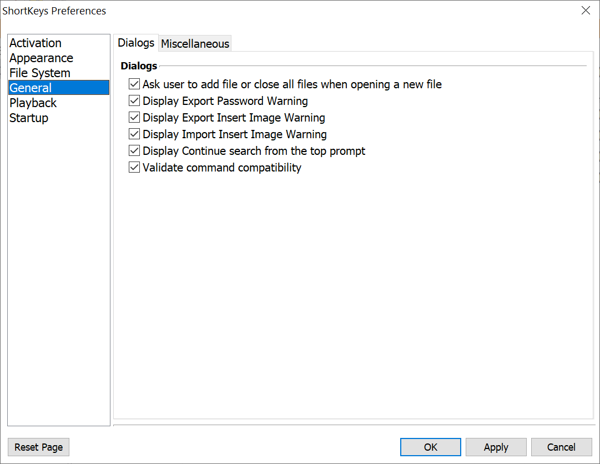Uncheck Continue search from the top prompt
The height and width of the screenshot is (464, 600).
click(x=134, y=151)
